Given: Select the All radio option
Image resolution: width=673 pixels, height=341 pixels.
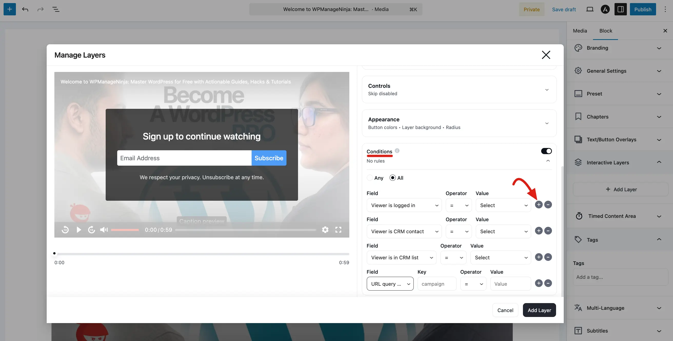Looking at the screenshot, I should (x=392, y=178).
